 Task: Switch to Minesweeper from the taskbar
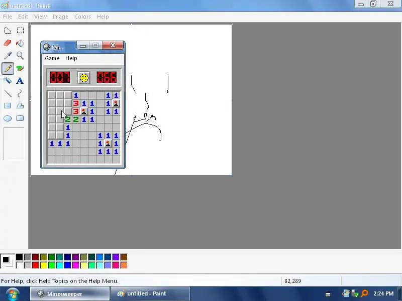70,294
